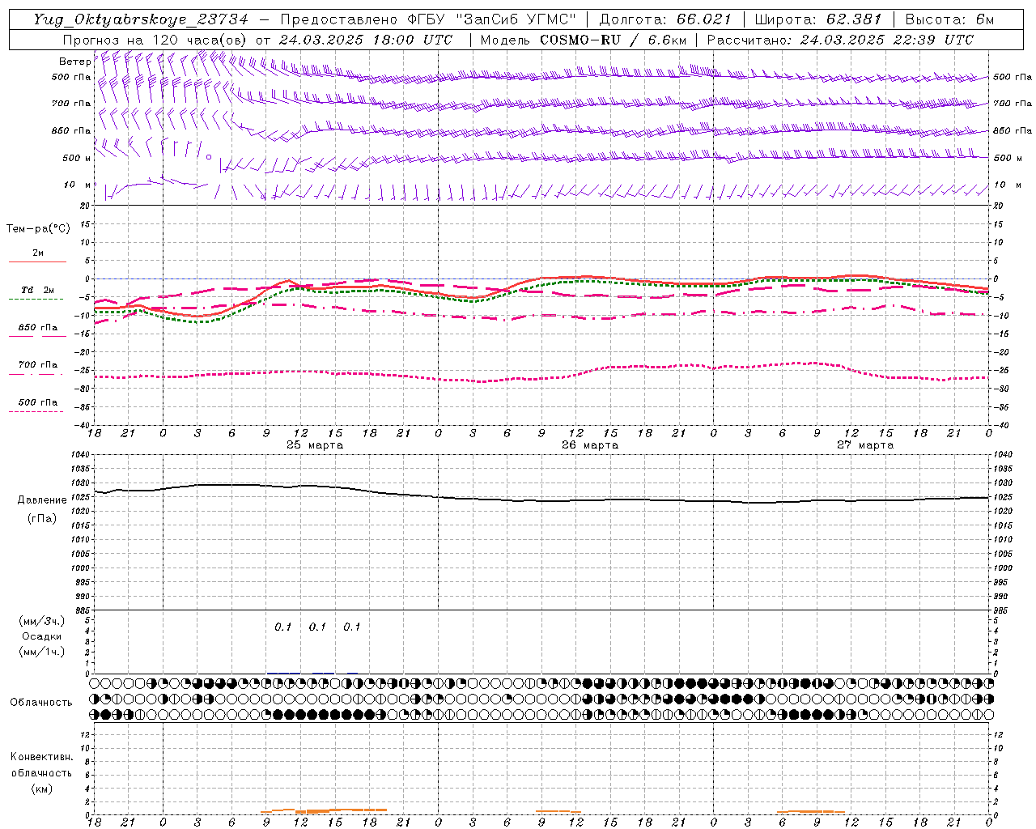This screenshot has height=829, width=1036.
Task: Click the 25 марта date label
Action: (x=315, y=445)
